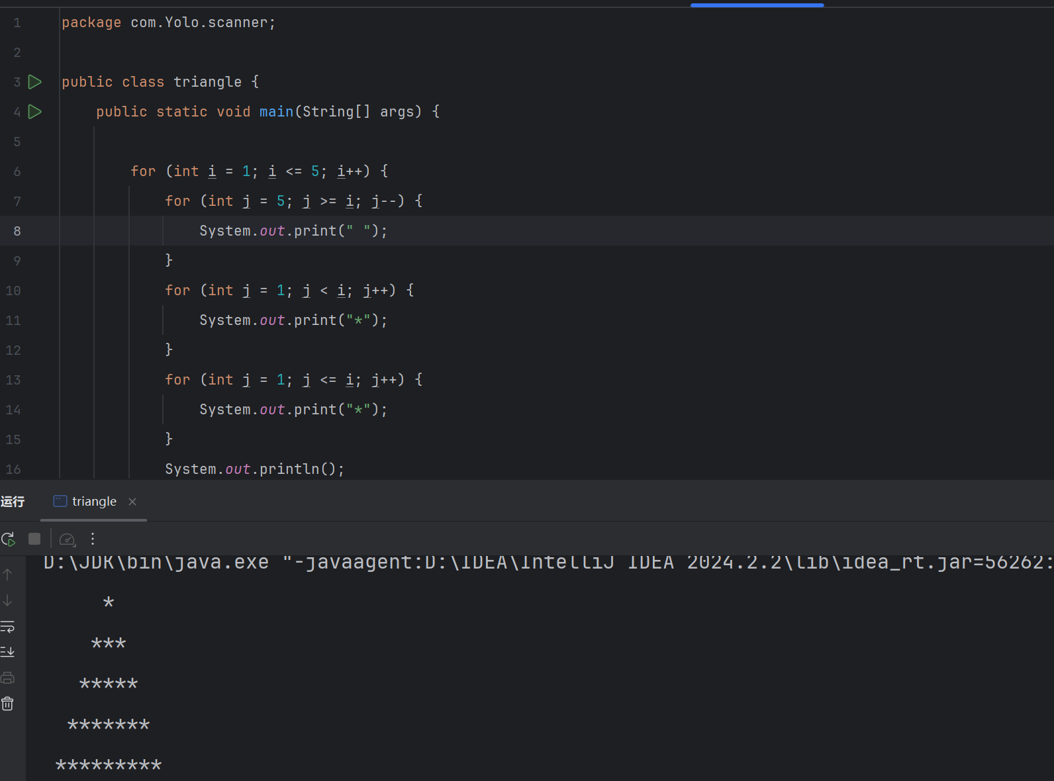Click the single asterisk output row

coord(109,603)
